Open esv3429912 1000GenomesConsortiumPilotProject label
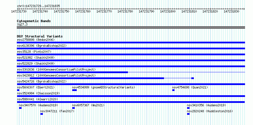This screenshot has height=125, width=253. pos(56,75)
